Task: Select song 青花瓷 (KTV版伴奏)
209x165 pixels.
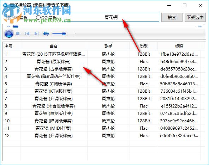Action: pyautogui.click(x=54, y=91)
